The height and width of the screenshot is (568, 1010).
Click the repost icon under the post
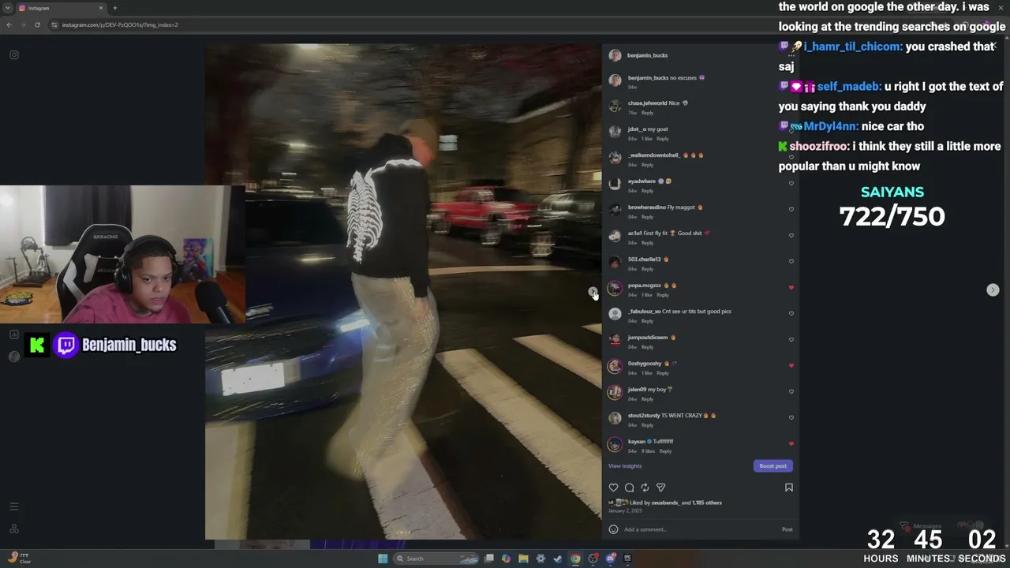645,488
